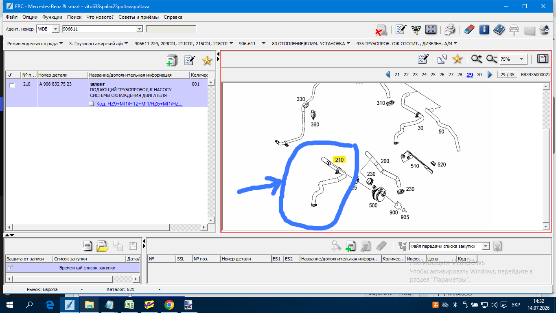
Task: Go to next image with right arrow
Action: click(490, 75)
